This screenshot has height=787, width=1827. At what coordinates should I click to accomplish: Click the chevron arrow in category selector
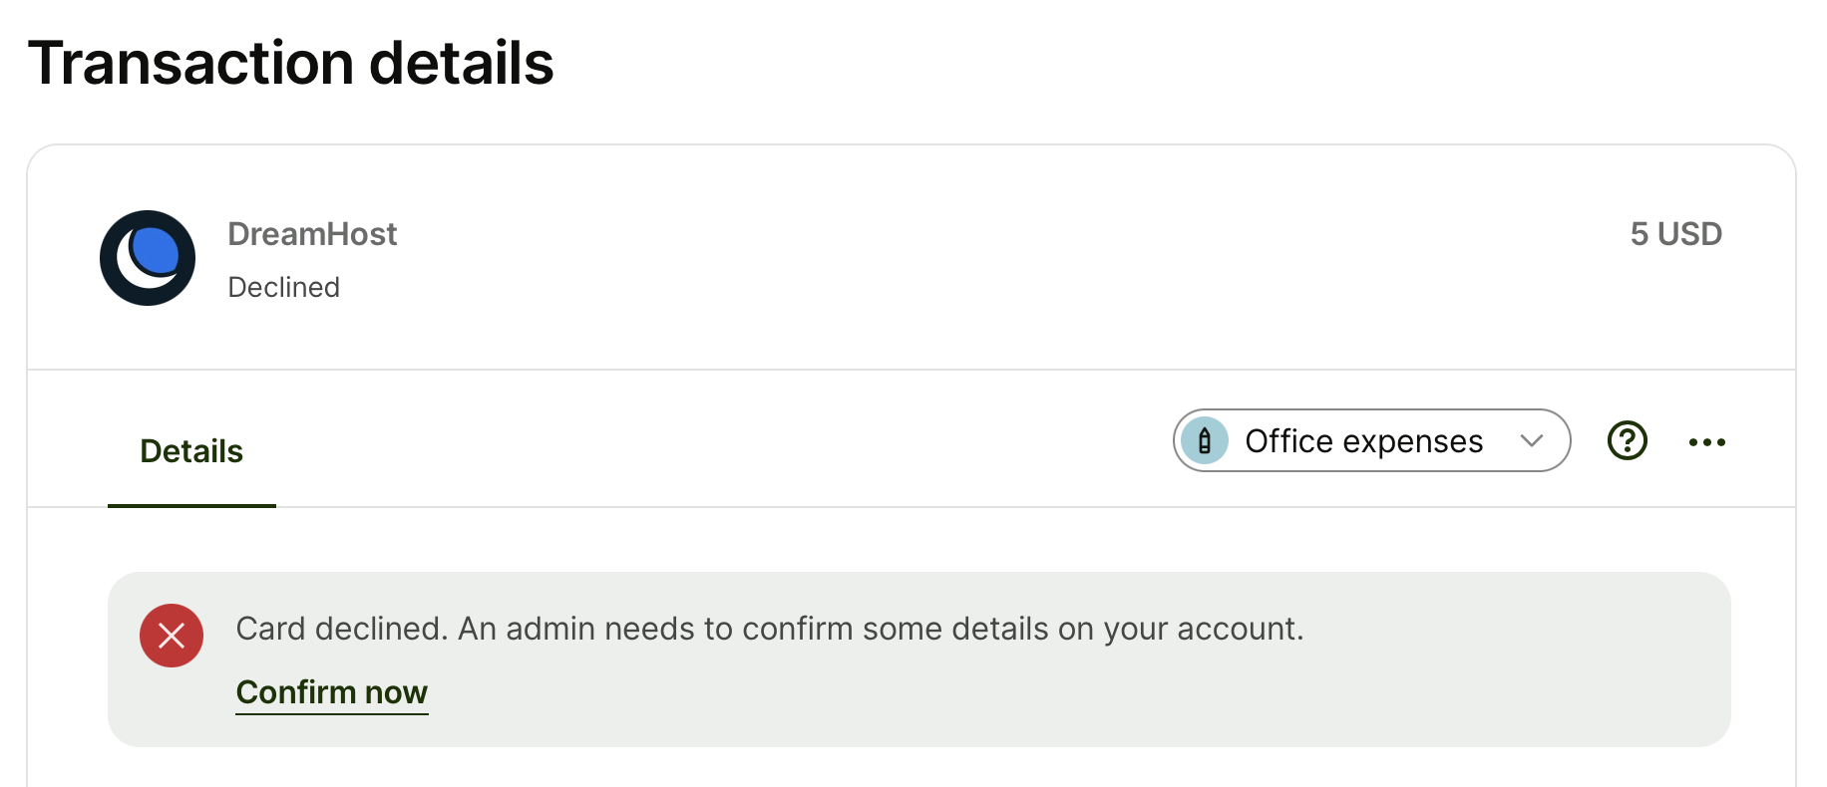(1532, 440)
